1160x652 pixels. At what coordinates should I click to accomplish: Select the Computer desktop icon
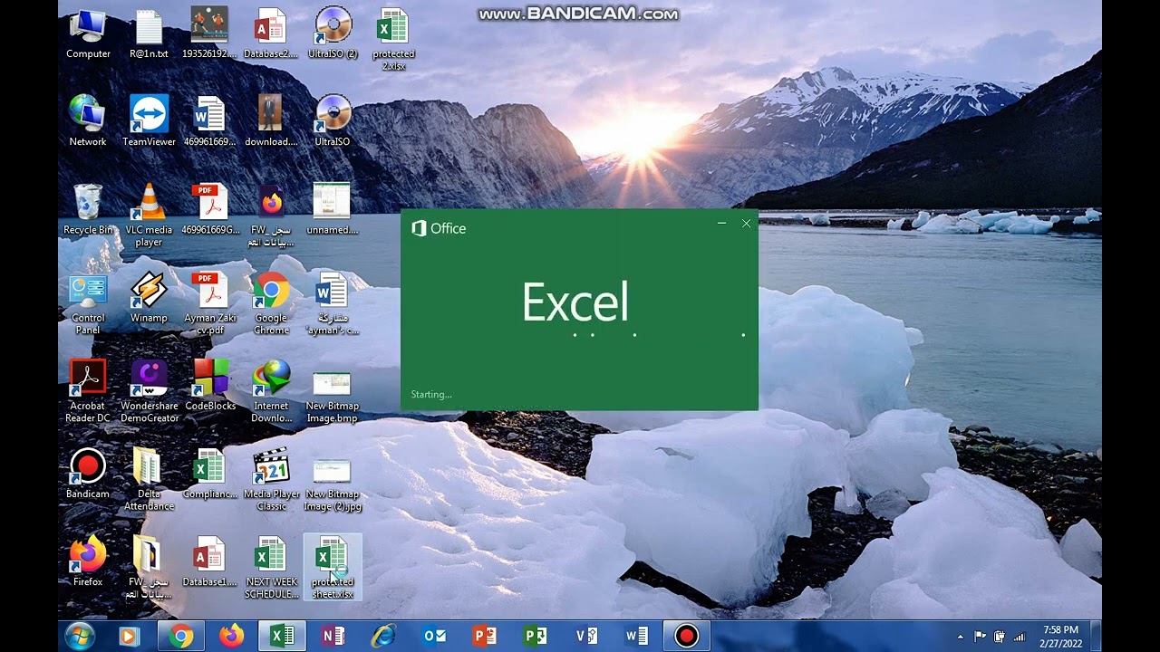coord(88,34)
